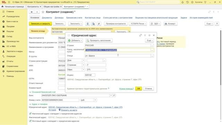Click the requisites card icon in toolbar
The height and width of the screenshot is (125, 222).
tap(88, 24)
